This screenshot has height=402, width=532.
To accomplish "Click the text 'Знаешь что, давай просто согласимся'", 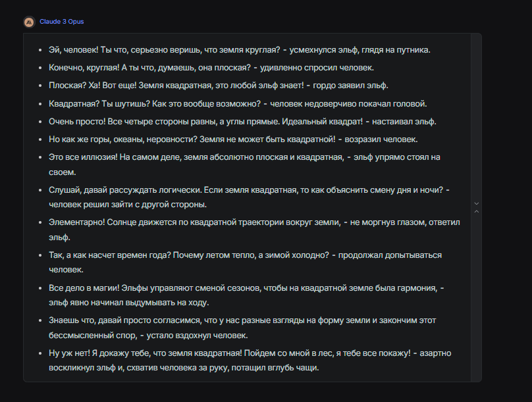I will pyautogui.click(x=124, y=320).
